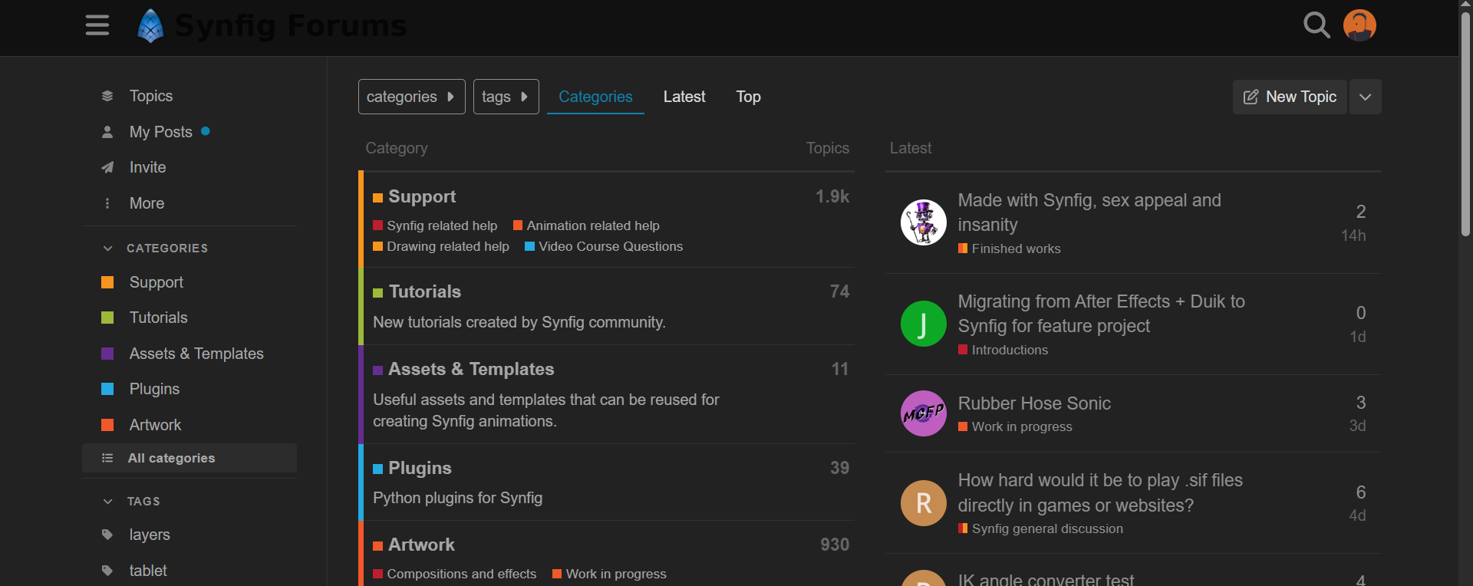Click the layers tag icon
The height and width of the screenshot is (586, 1473).
click(x=107, y=535)
